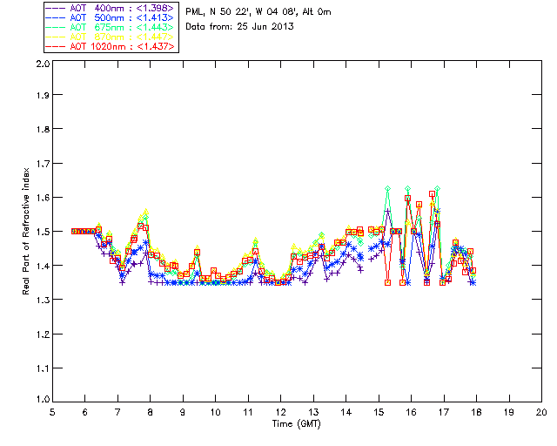Select the AOT 400nm legend entry
Screen dimensions: 557x446
(x=110, y=8)
